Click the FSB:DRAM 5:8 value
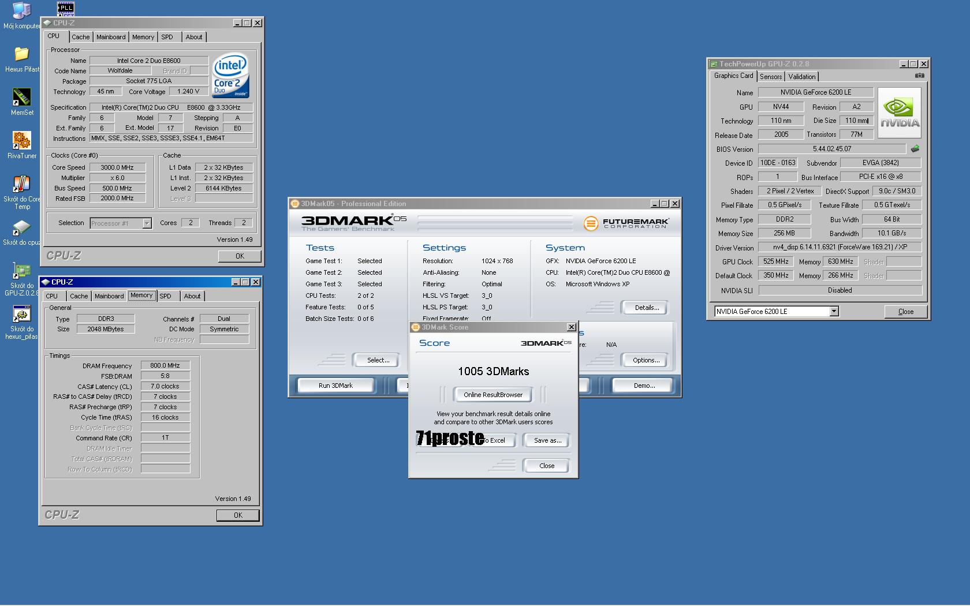The image size is (970, 606). (165, 376)
